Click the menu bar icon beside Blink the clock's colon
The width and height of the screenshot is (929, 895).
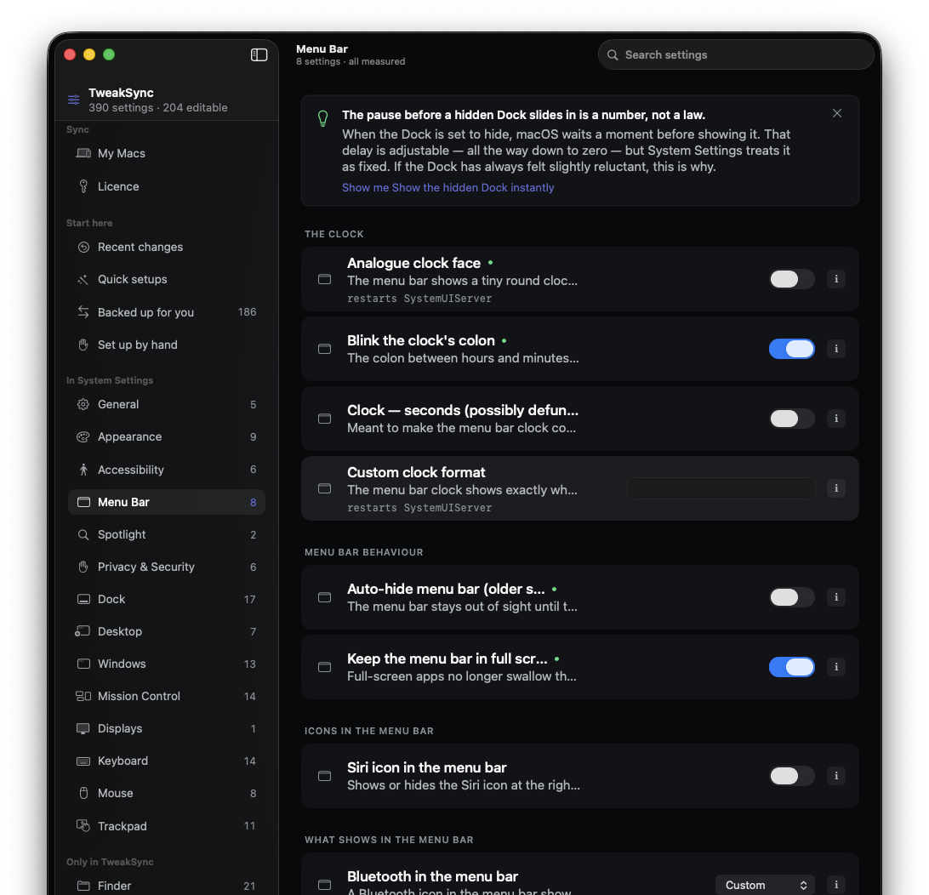coord(325,349)
